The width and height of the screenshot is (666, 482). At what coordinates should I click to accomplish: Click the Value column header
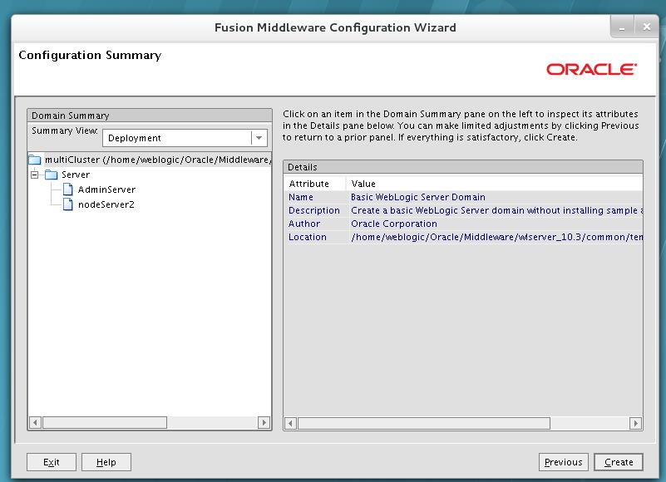495,184
